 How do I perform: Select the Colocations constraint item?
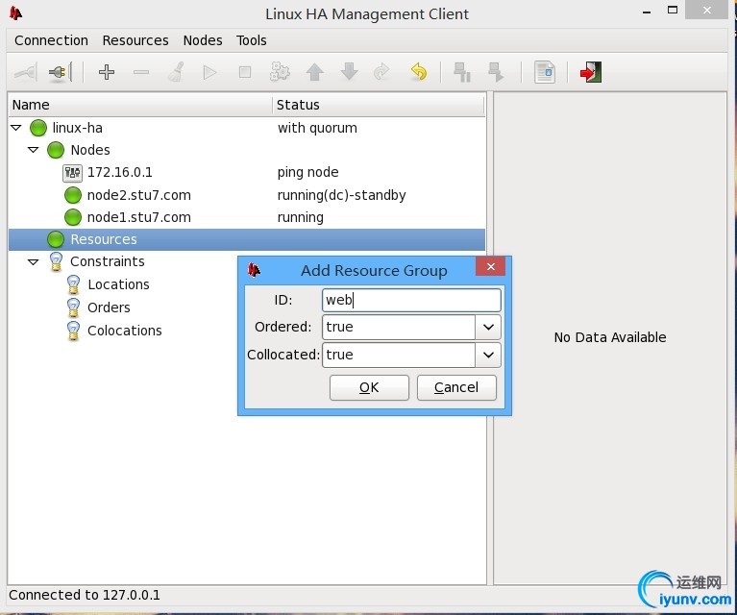[125, 331]
